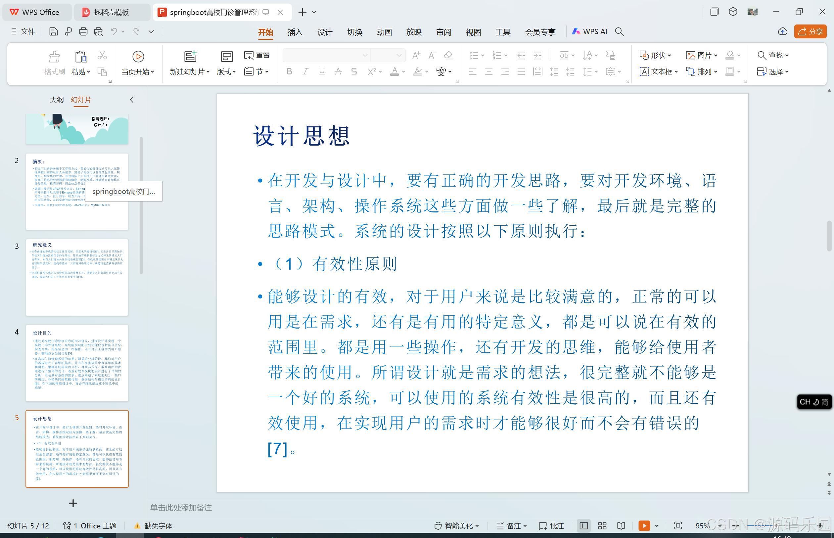The width and height of the screenshot is (834, 538).
Task: Switch to the Outline tab in sidebar
Action: pos(56,100)
